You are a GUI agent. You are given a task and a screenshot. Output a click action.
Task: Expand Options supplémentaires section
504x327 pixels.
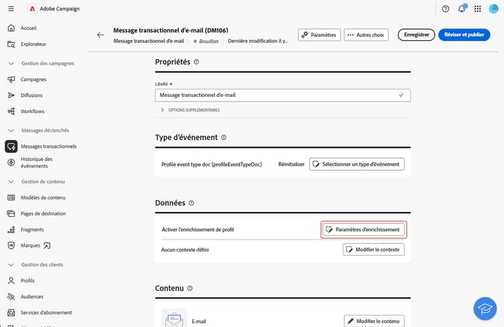[191, 110]
